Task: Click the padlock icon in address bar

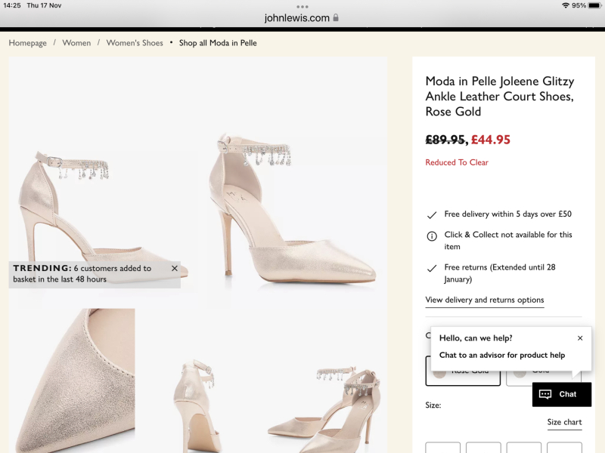Action: [336, 17]
